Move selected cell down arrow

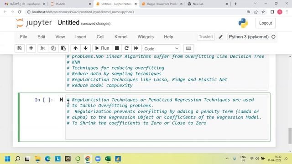(85, 48)
